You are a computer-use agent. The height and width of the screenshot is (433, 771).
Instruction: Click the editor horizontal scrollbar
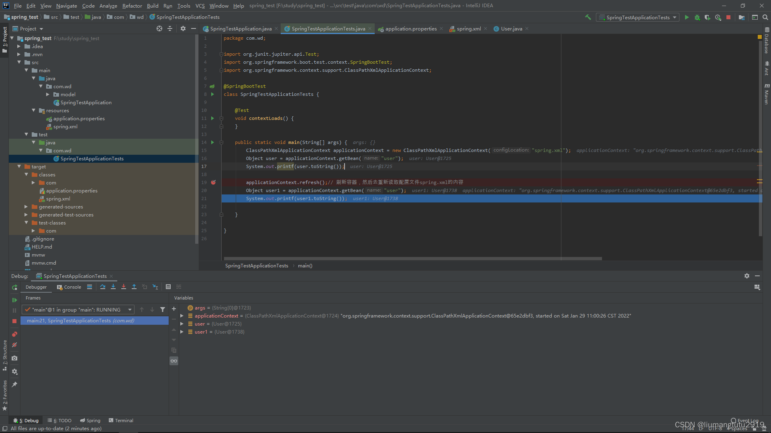413,259
